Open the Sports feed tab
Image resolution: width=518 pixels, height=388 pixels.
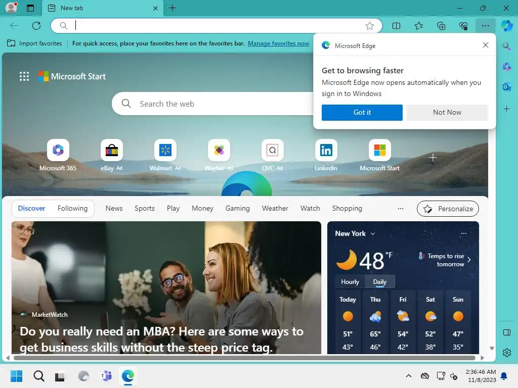tap(144, 209)
